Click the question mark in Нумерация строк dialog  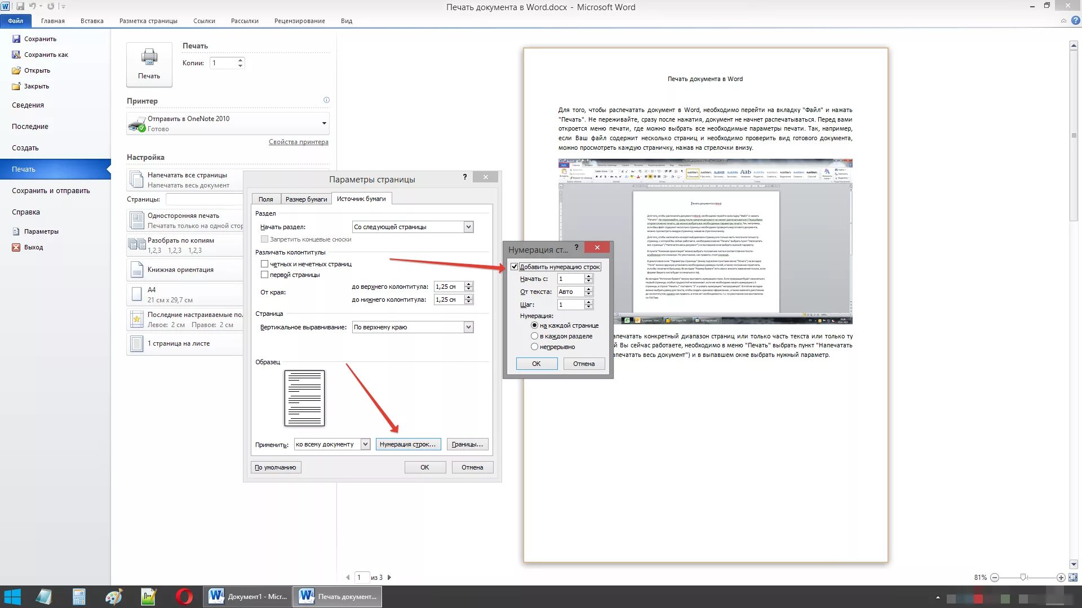[577, 247]
